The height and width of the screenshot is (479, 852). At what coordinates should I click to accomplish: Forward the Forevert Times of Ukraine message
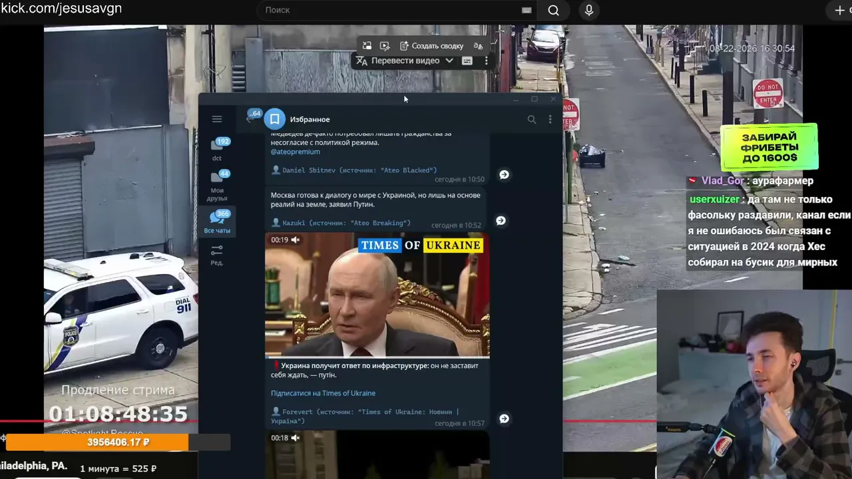click(504, 418)
